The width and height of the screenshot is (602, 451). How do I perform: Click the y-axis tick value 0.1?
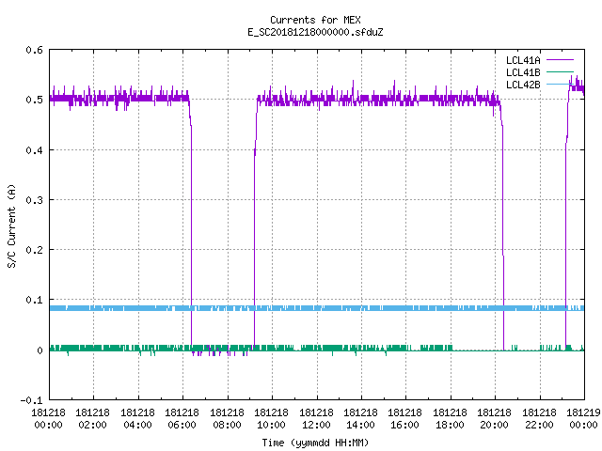tap(34, 300)
